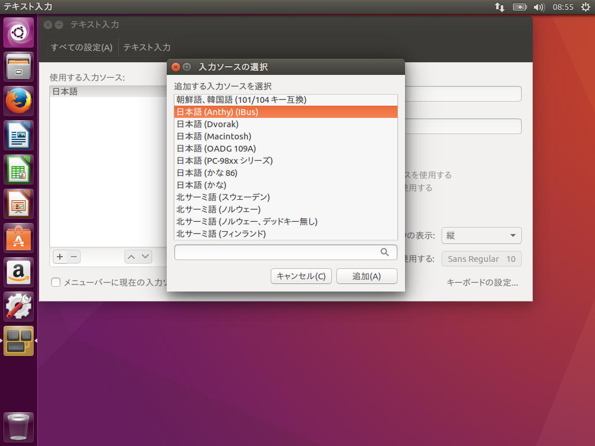Image resolution: width=595 pixels, height=446 pixels.
Task: Toggle the メニューバーに現在の入力 checkbox
Action: 56,283
